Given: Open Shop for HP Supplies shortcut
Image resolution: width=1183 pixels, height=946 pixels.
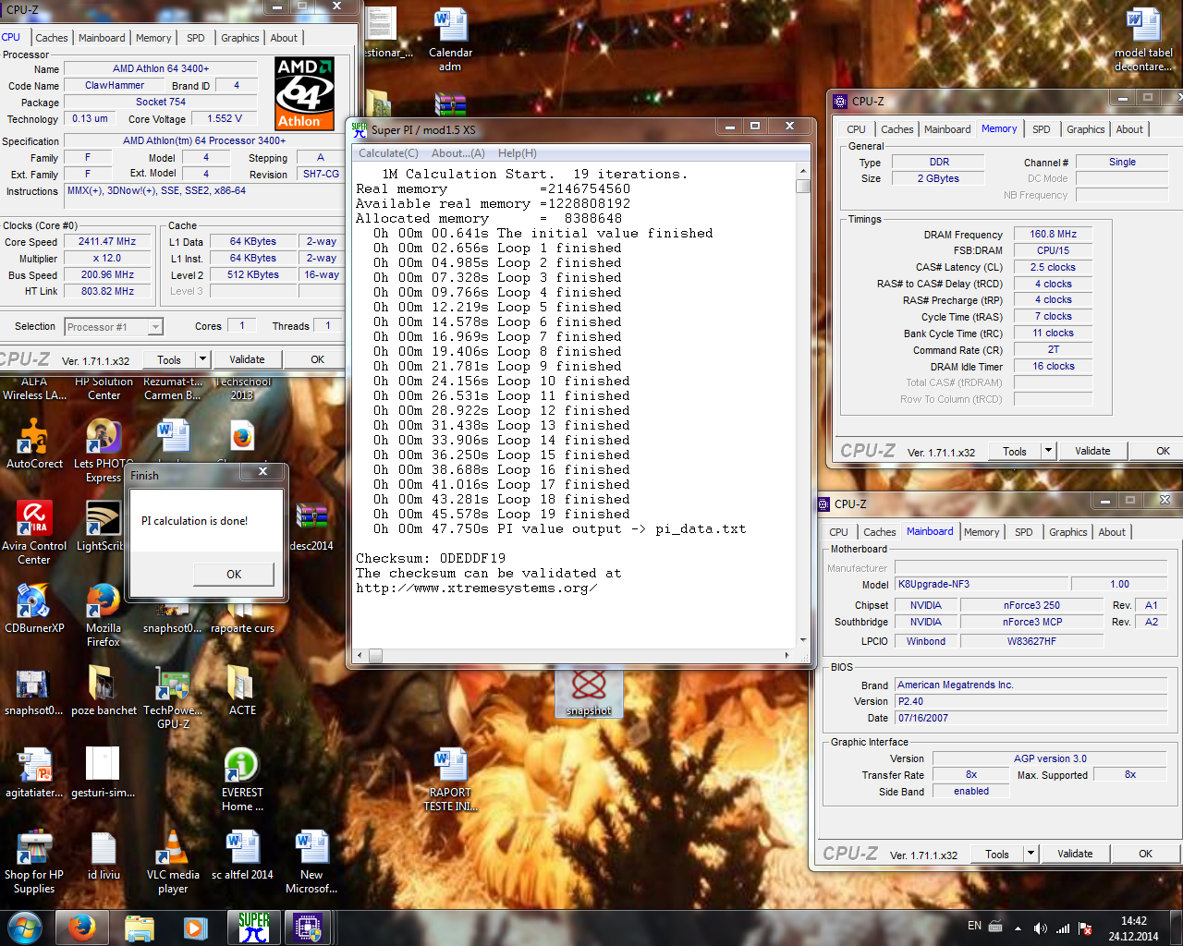Looking at the screenshot, I should 34,862.
